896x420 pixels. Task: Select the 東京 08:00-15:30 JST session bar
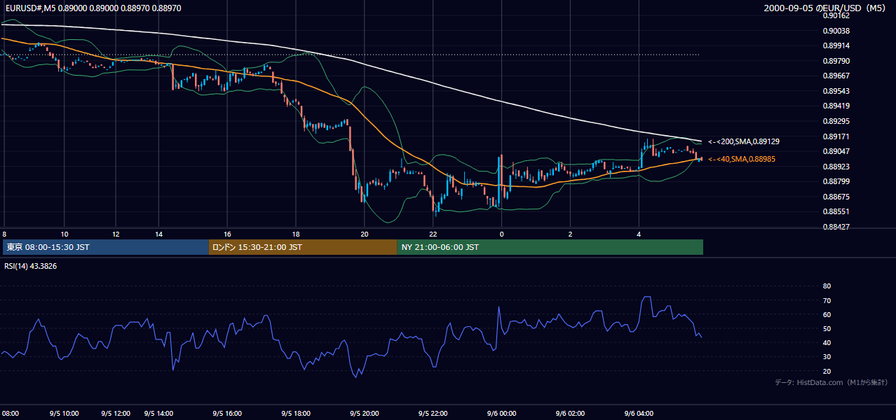105,247
